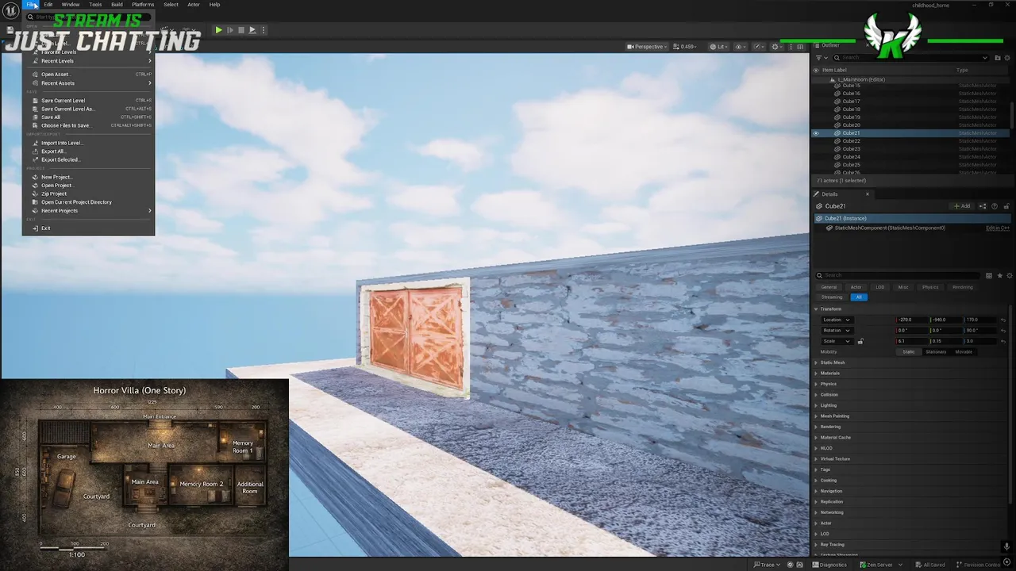Select Exit from the File menu
Image resolution: width=1016 pixels, height=571 pixels.
[88, 228]
